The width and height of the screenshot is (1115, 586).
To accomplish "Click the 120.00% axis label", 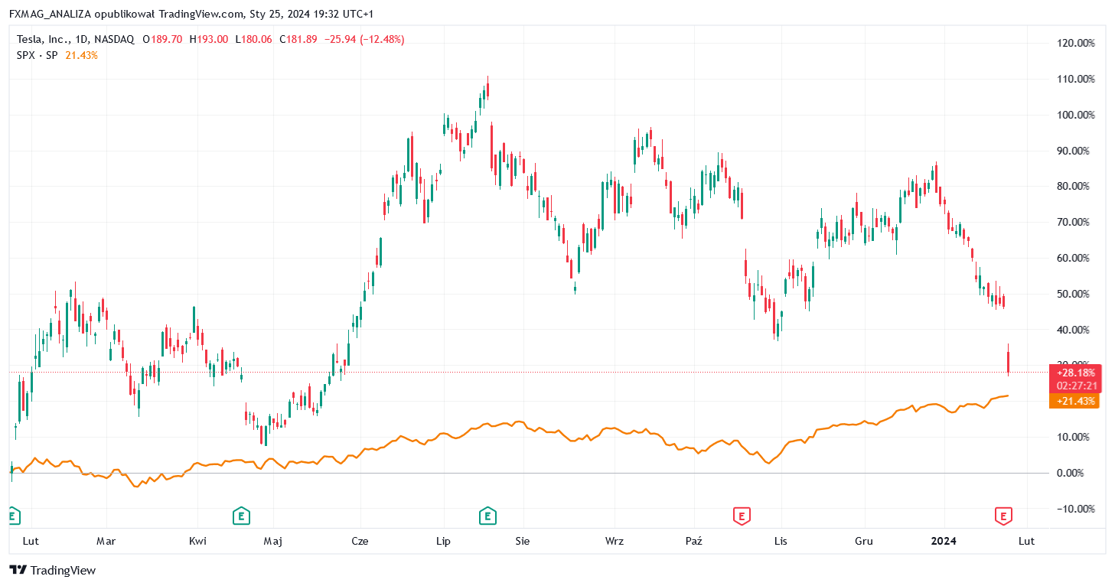I will [1075, 43].
